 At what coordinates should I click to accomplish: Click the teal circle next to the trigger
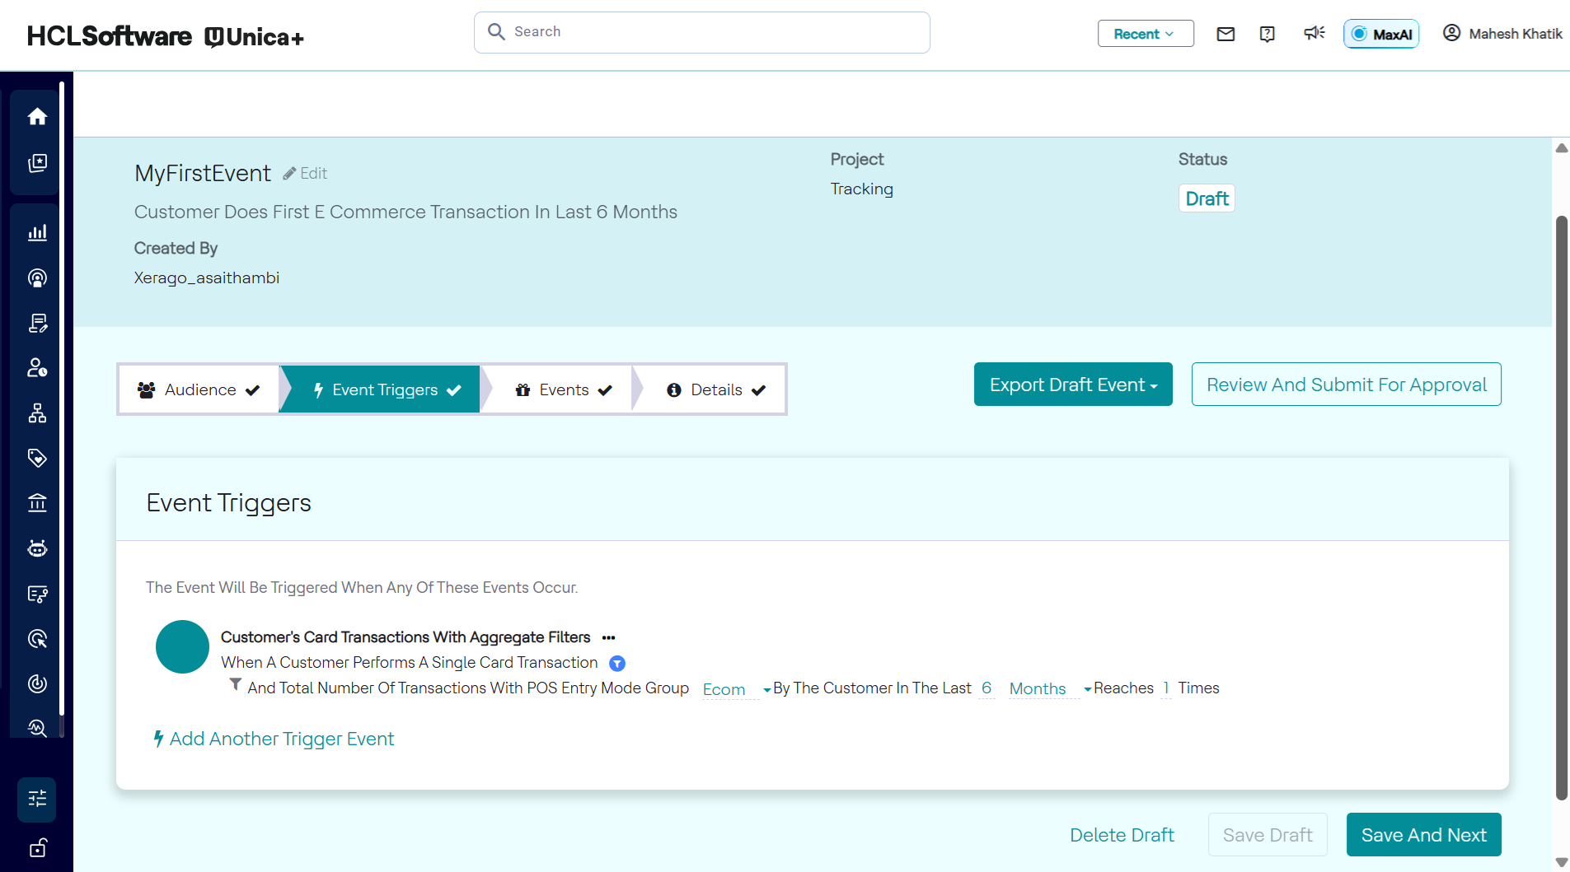coord(182,647)
